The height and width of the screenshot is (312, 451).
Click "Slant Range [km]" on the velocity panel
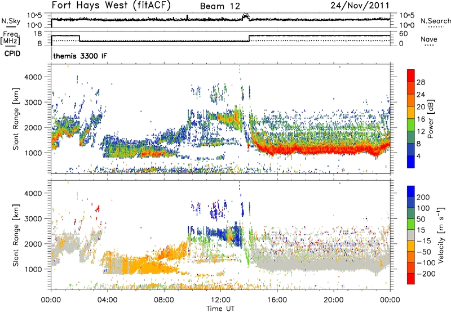tap(16, 235)
